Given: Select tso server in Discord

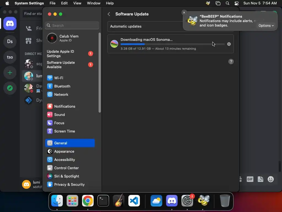Looking at the screenshot, I should point(10,57).
